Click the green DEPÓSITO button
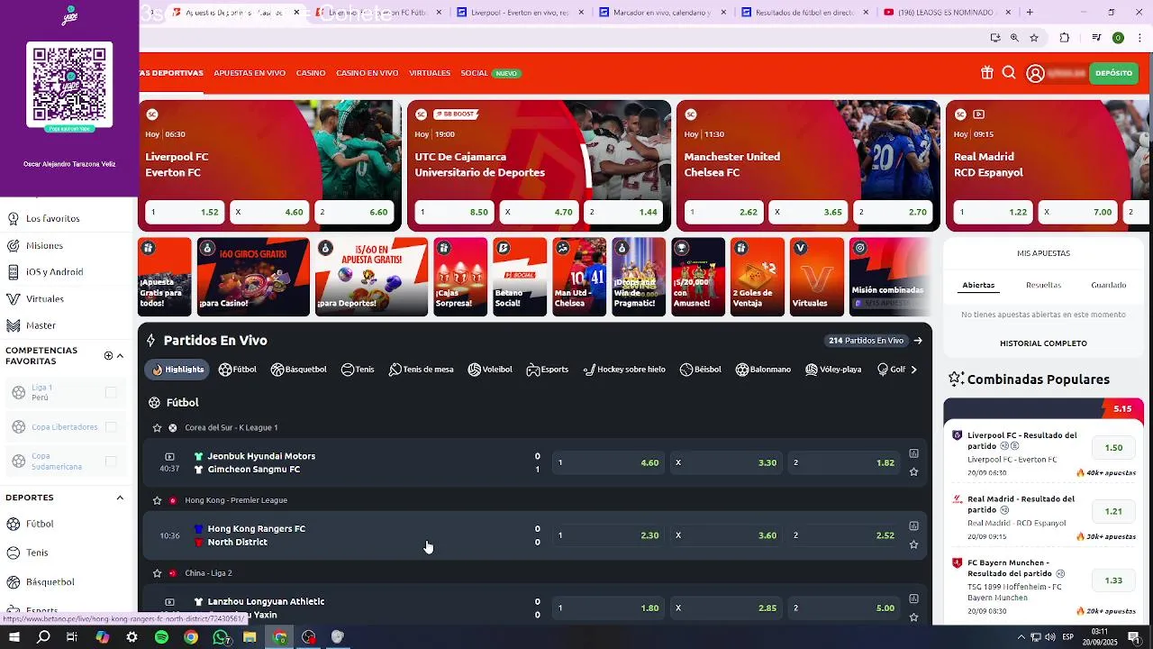1153x649 pixels. pos(1114,73)
